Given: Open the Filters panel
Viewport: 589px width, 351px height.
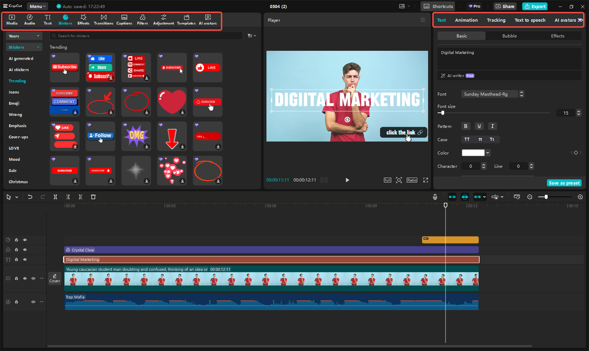Looking at the screenshot, I should (x=142, y=20).
